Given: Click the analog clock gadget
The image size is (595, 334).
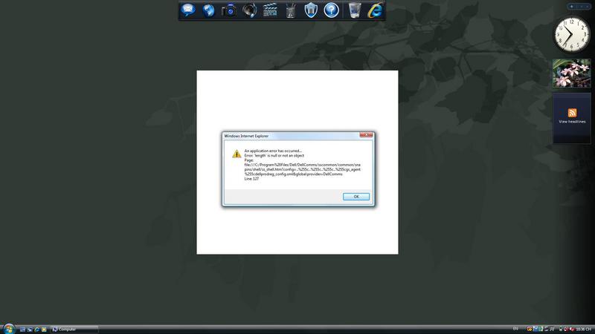Looking at the screenshot, I should click(x=572, y=35).
